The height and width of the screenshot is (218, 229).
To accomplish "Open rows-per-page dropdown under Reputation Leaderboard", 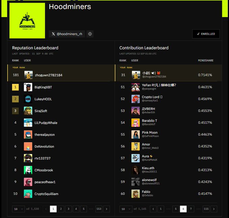I will 19,209.
